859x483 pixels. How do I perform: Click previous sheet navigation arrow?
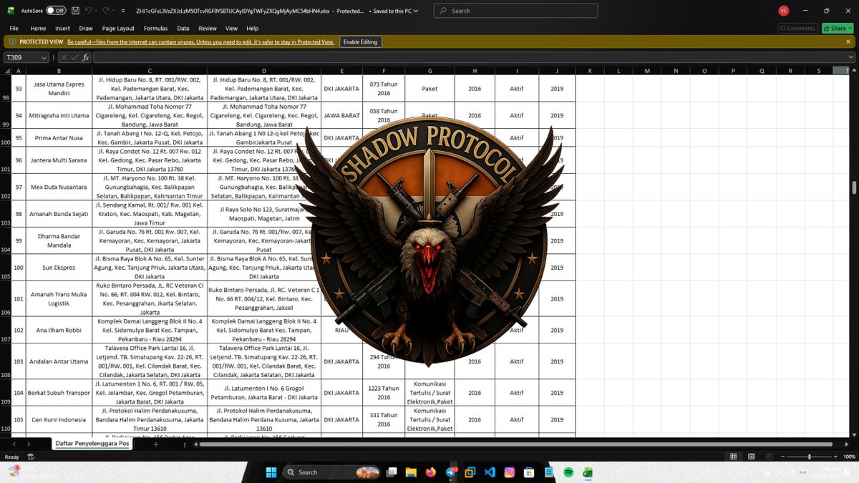(16, 444)
